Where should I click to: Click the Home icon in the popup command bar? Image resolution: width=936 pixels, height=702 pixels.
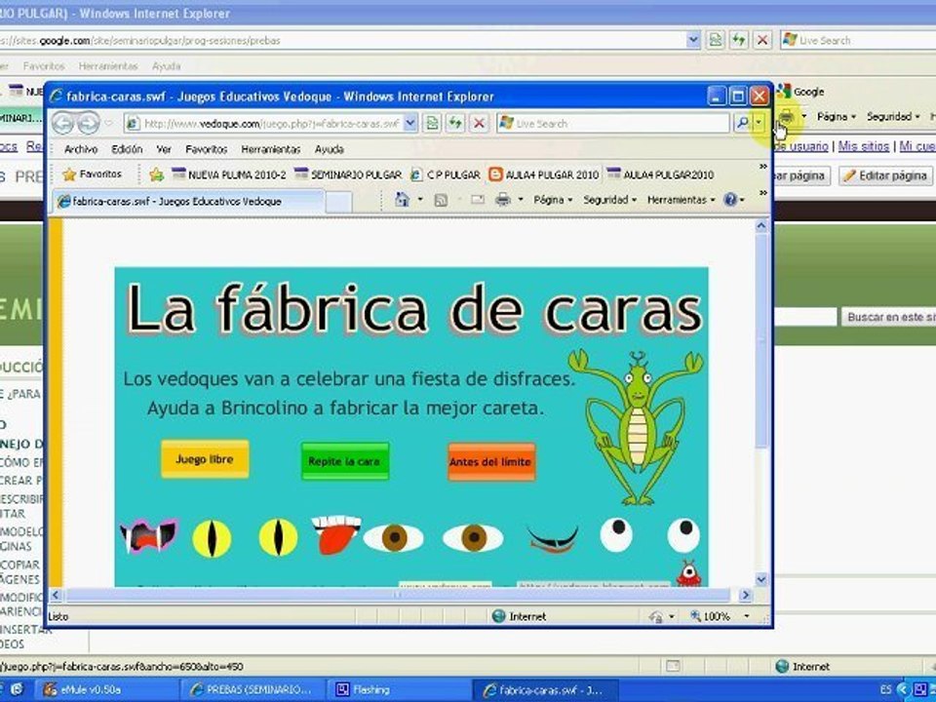coord(403,199)
